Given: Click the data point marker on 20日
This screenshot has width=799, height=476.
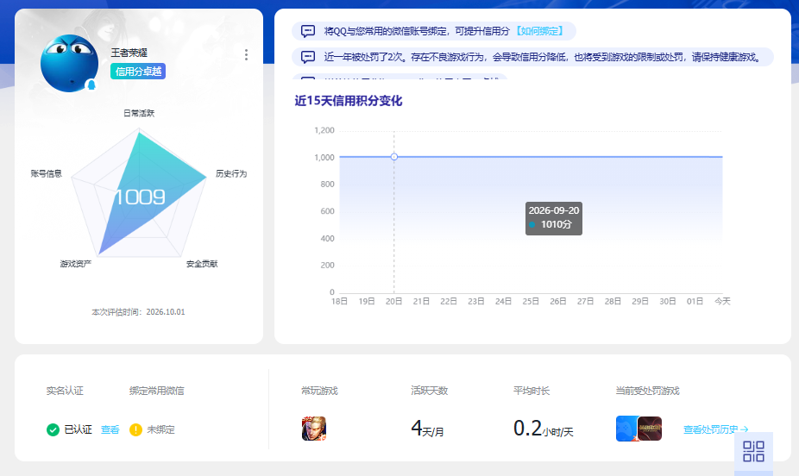Looking at the screenshot, I should point(394,157).
